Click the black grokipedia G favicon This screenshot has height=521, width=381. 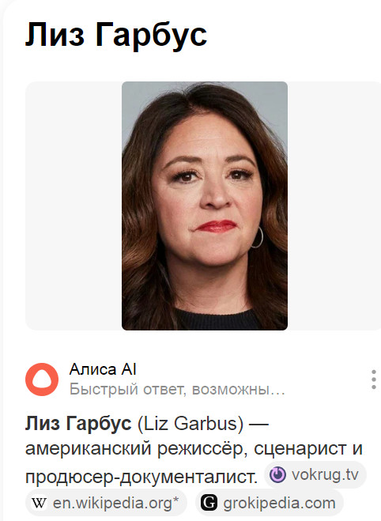coord(209,503)
